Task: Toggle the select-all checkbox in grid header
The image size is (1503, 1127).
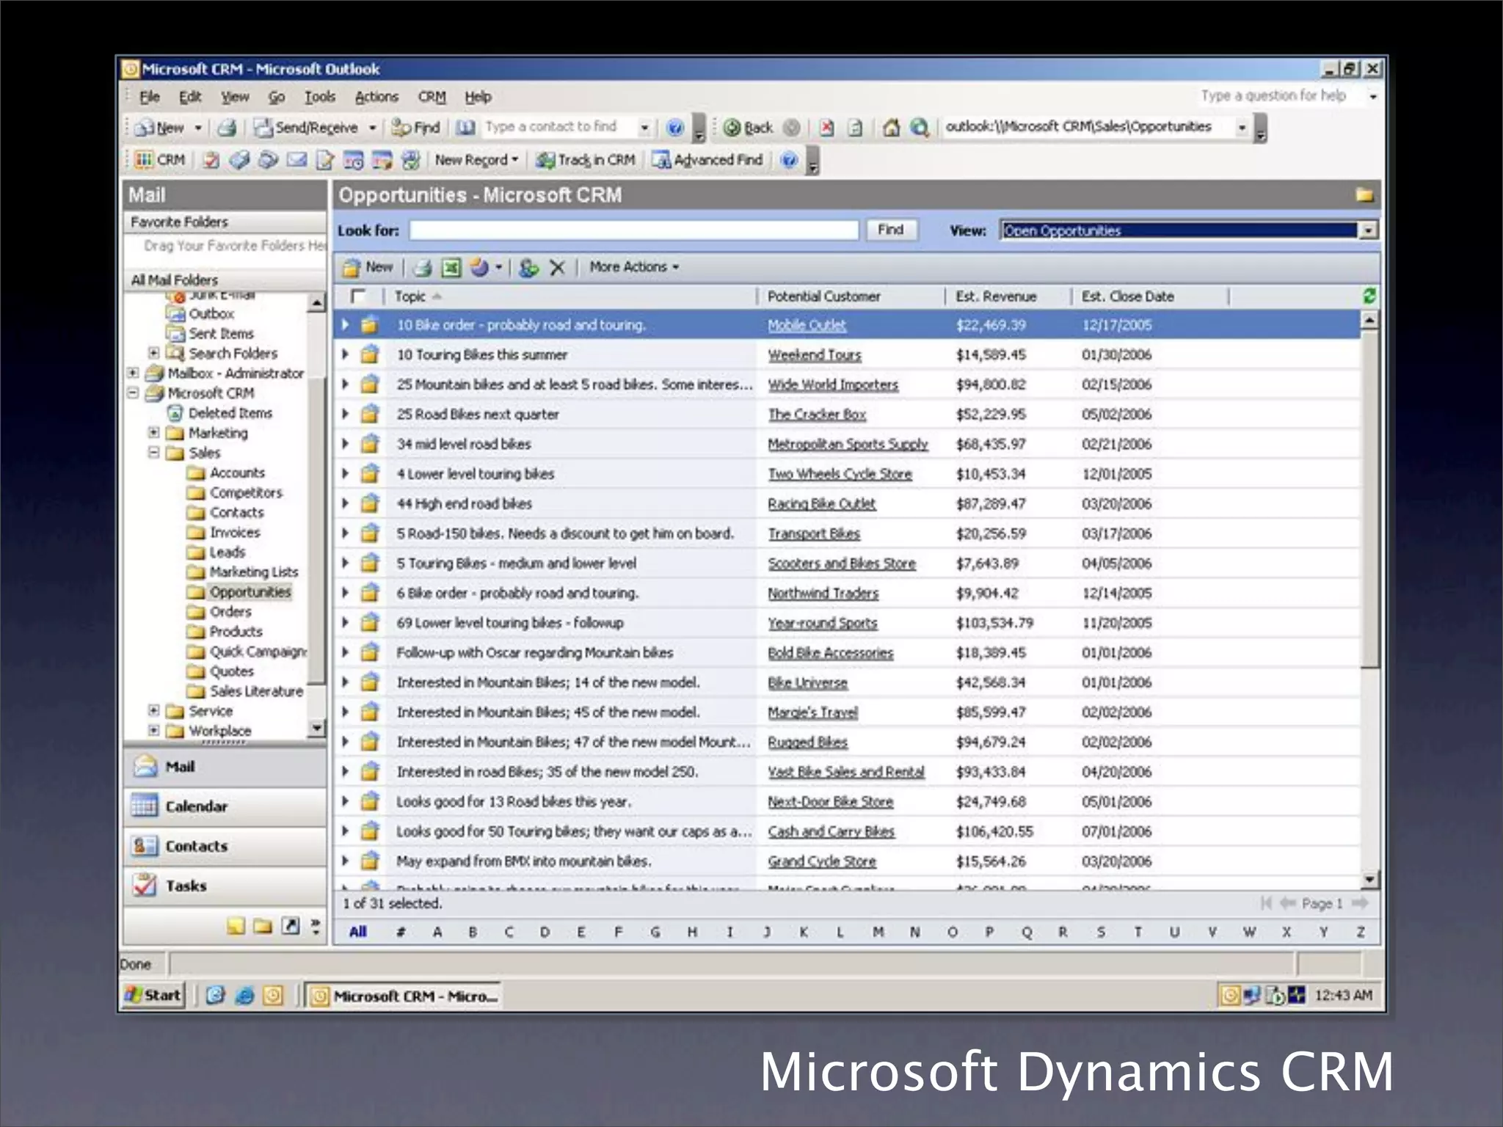Action: [x=358, y=296]
